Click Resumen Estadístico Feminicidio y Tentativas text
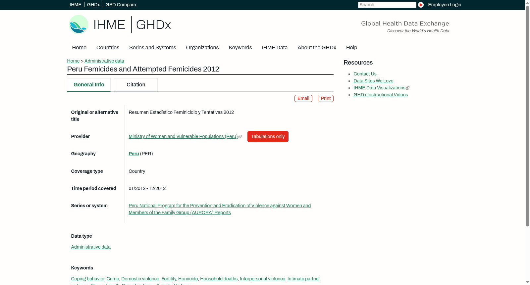 (x=181, y=112)
